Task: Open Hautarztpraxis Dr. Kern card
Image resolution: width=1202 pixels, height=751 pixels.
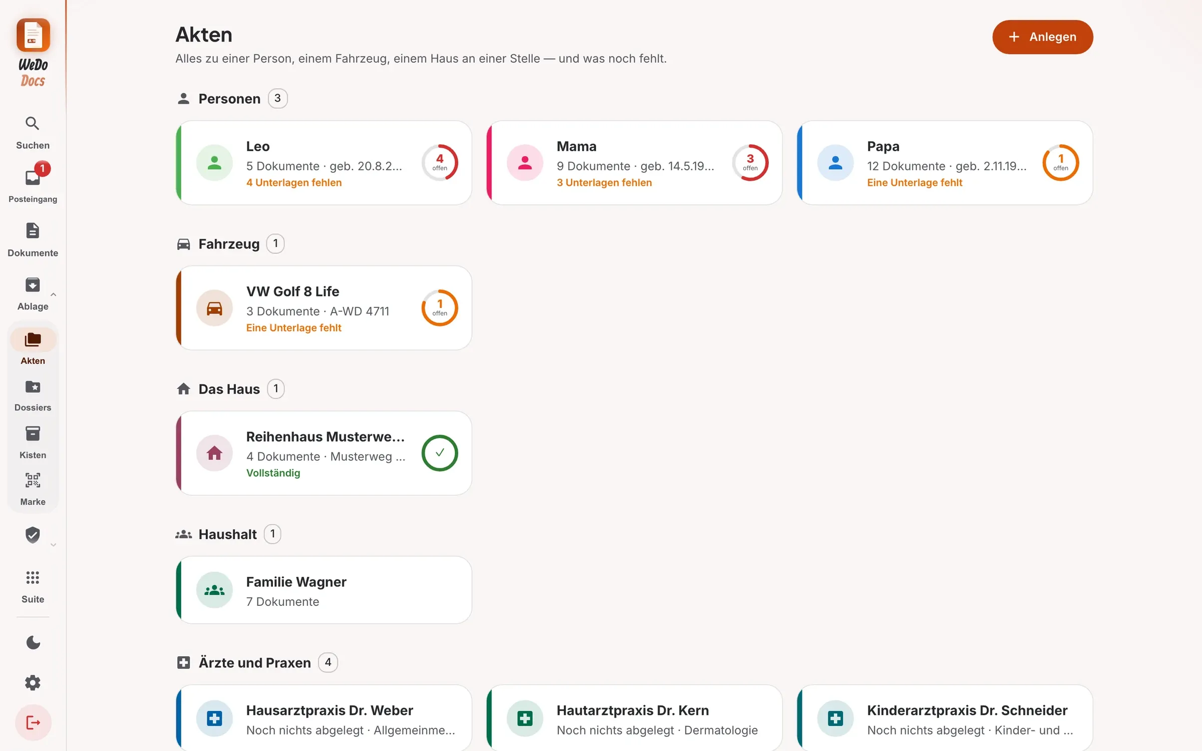Action: point(634,718)
